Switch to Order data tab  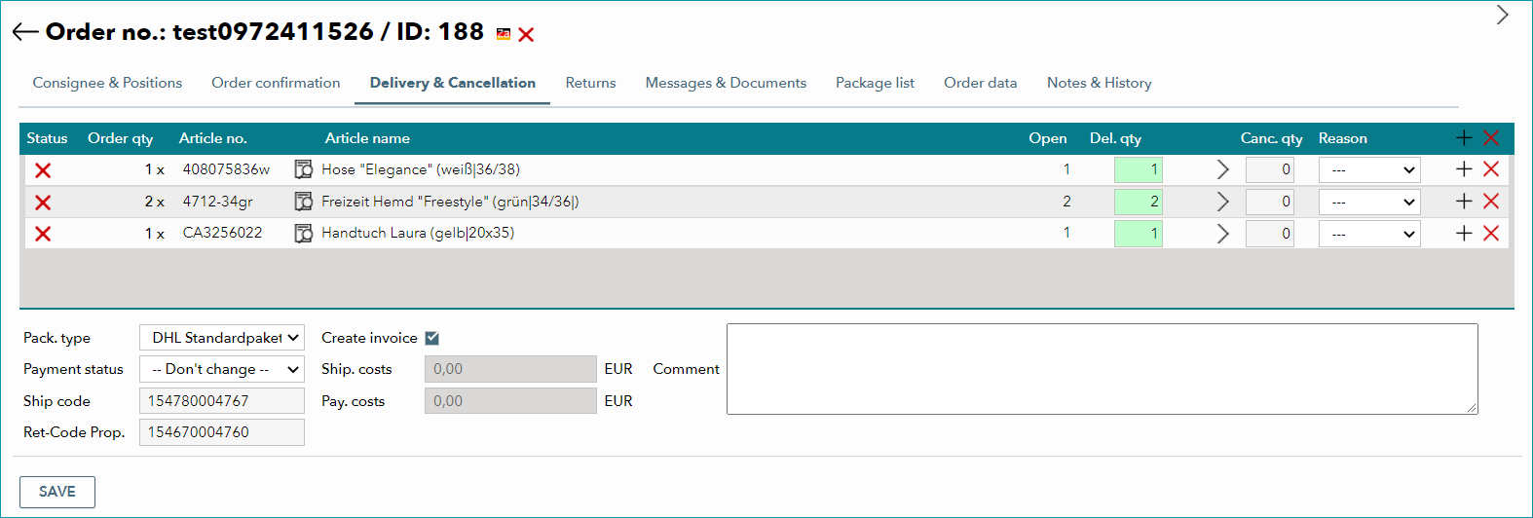[x=980, y=83]
